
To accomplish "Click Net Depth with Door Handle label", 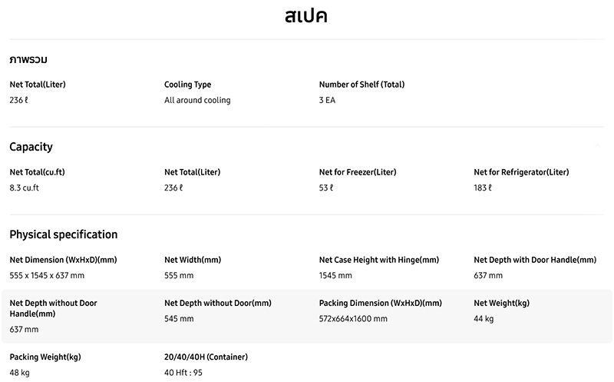I will point(535,260).
